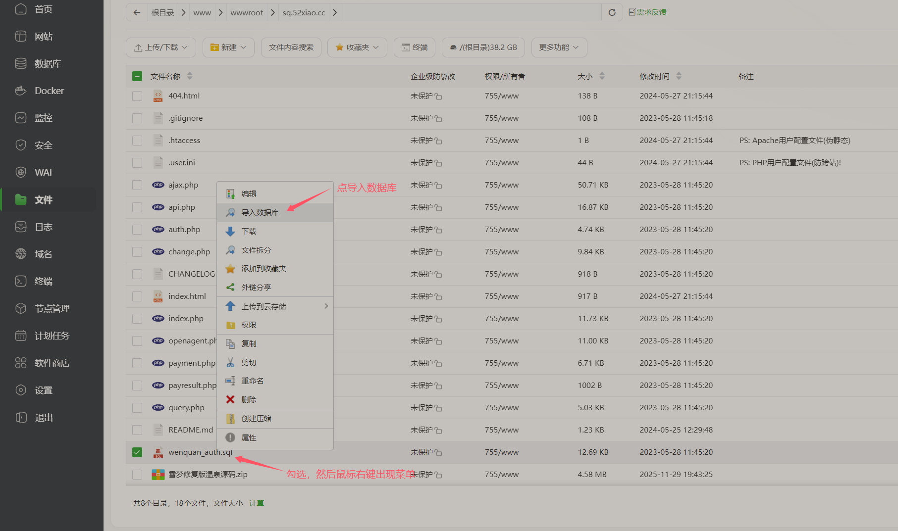
Task: Click the refresh icon in path bar
Action: click(x=612, y=12)
